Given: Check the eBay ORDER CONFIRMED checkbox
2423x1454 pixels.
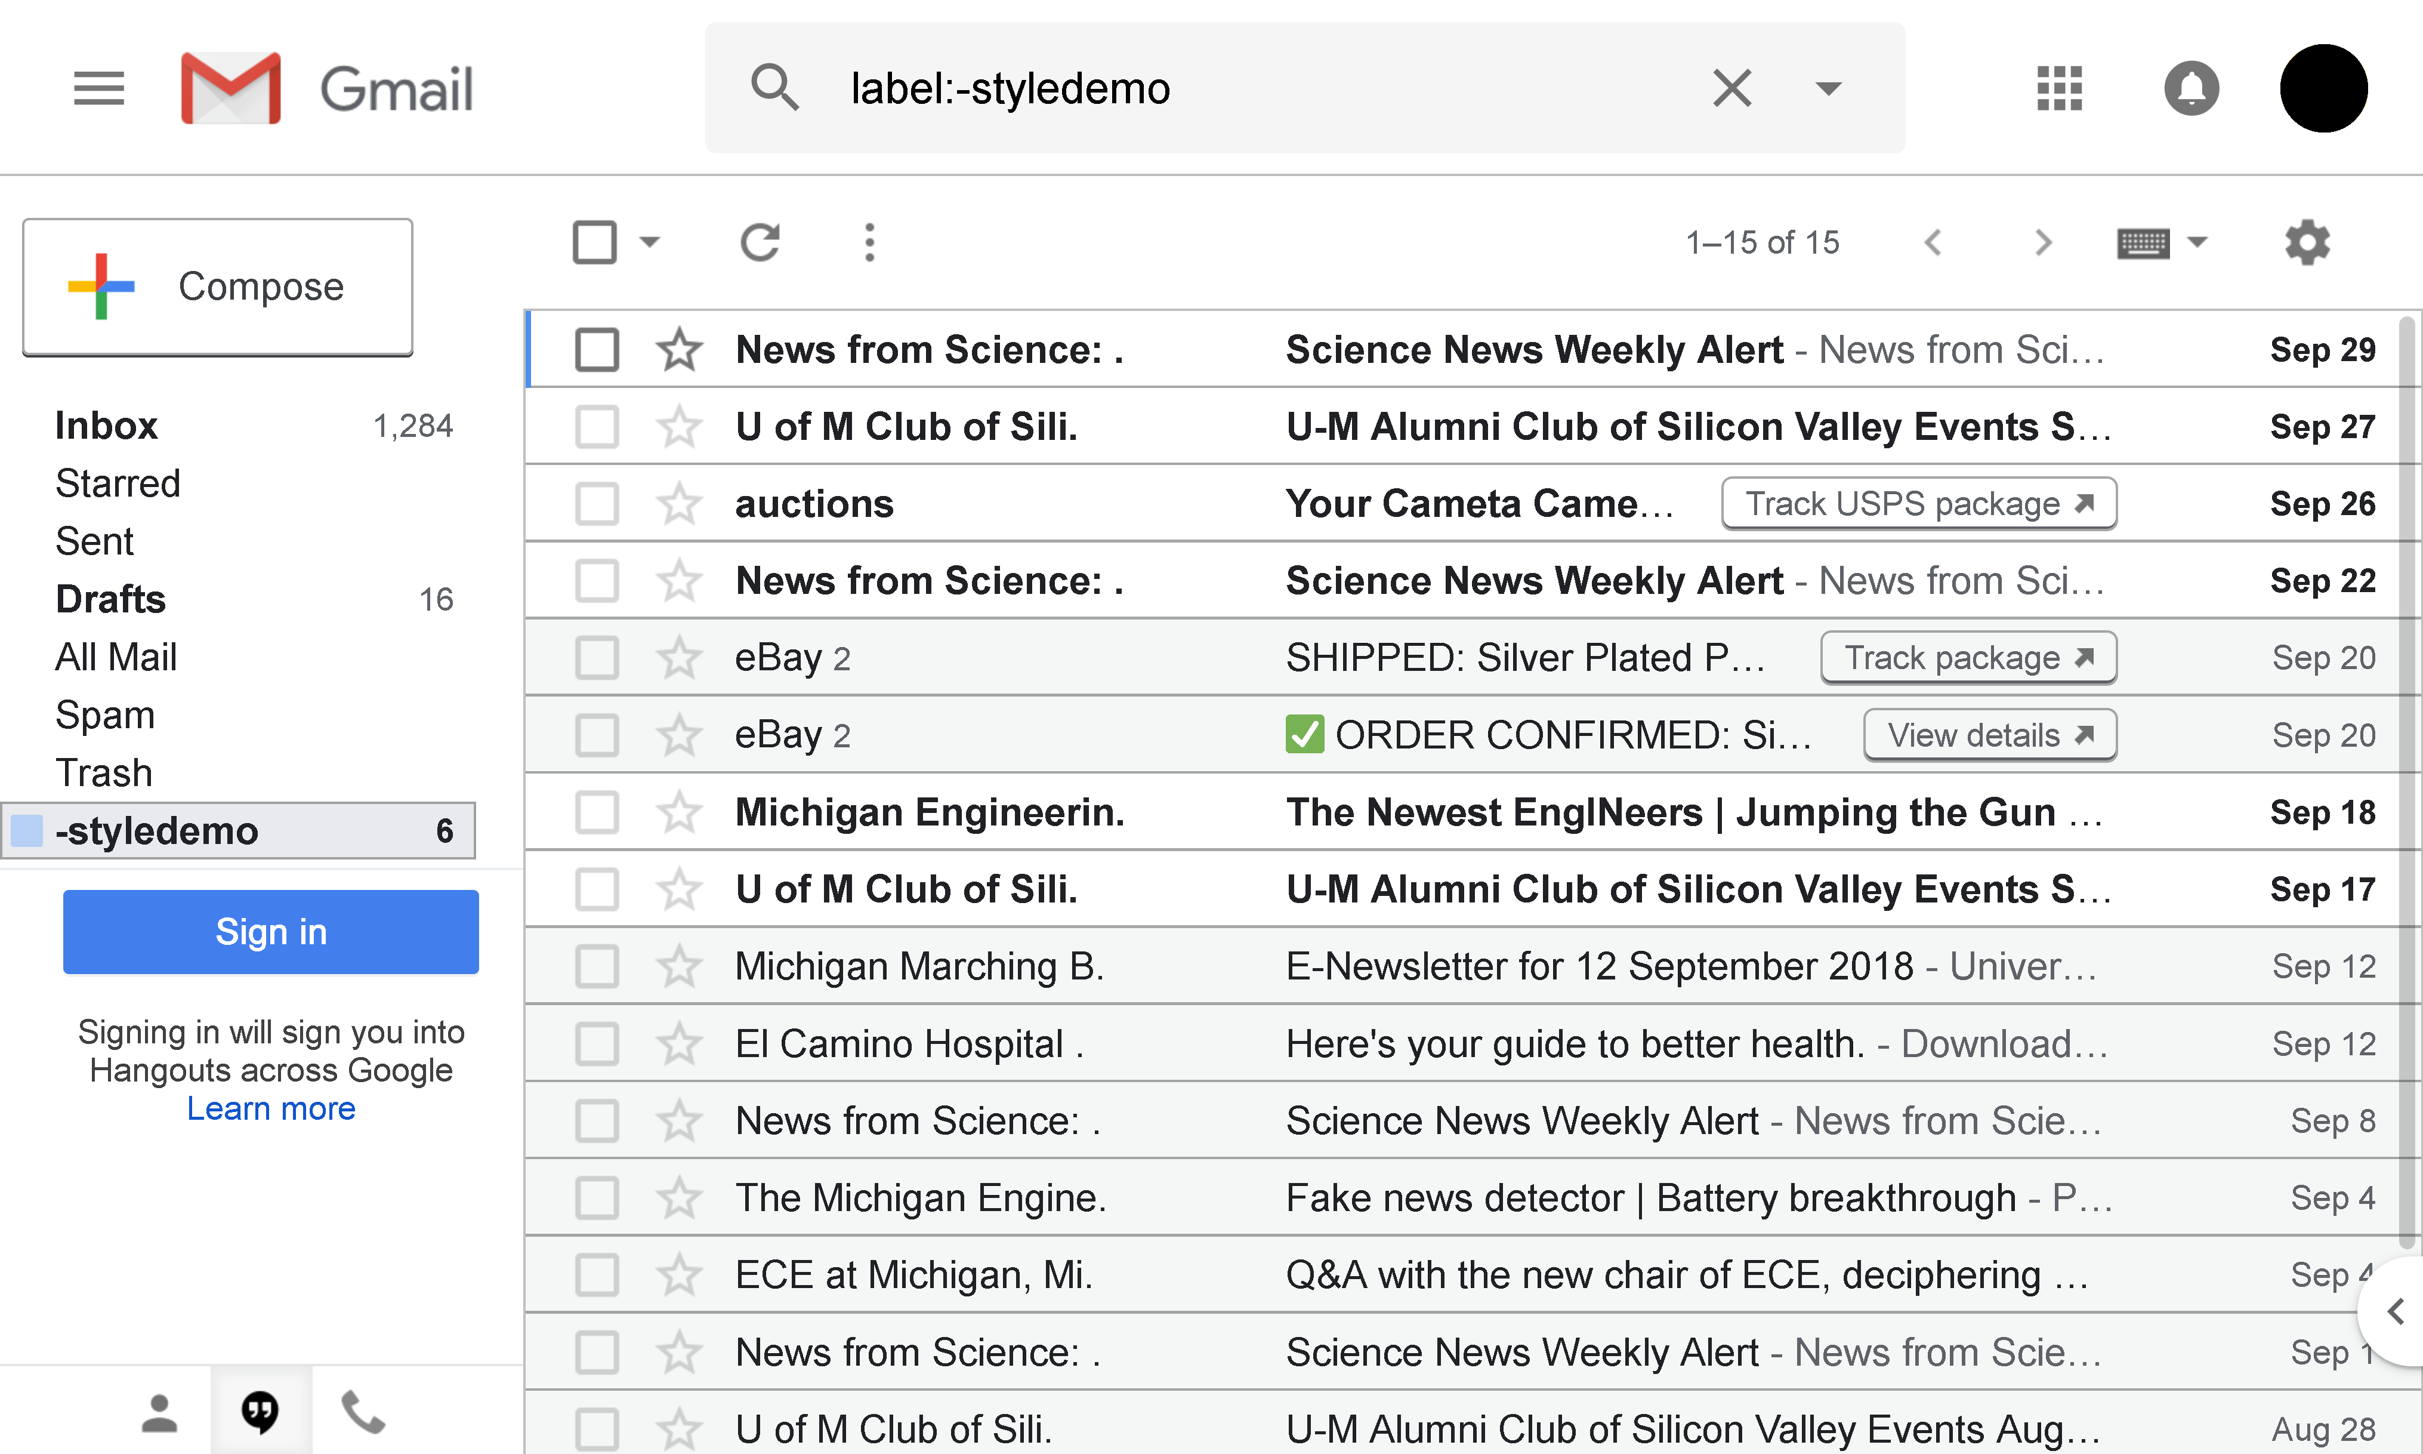Looking at the screenshot, I should click(597, 735).
